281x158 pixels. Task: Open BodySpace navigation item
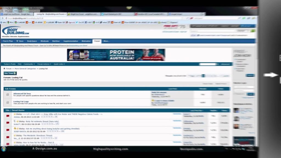pos(32,41)
